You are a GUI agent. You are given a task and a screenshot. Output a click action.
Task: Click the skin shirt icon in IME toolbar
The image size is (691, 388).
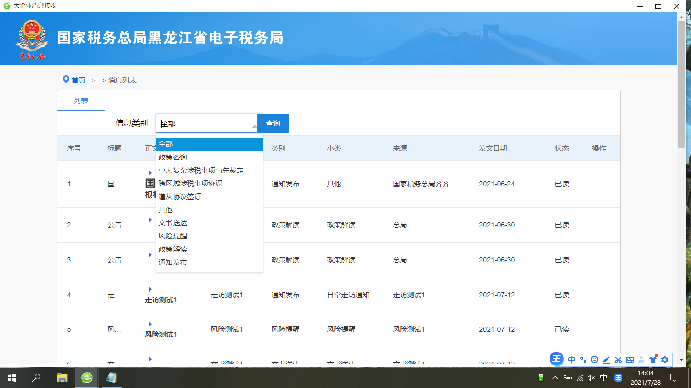(x=653, y=360)
